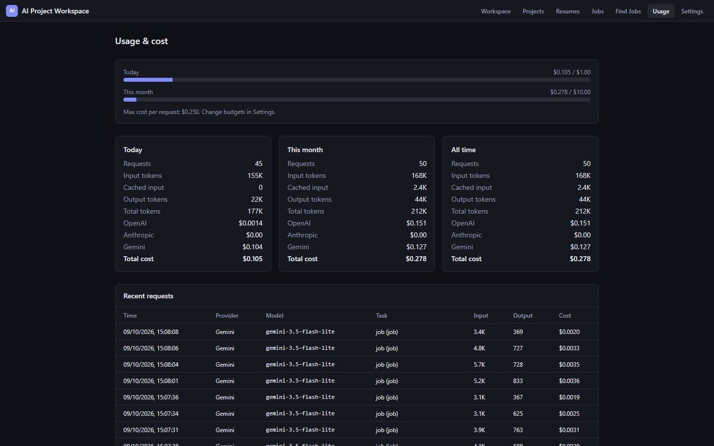Click the Task column header
Viewport: 714px width, 446px height.
(381, 316)
